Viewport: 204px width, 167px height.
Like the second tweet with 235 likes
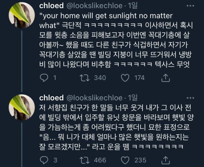tap(125, 160)
